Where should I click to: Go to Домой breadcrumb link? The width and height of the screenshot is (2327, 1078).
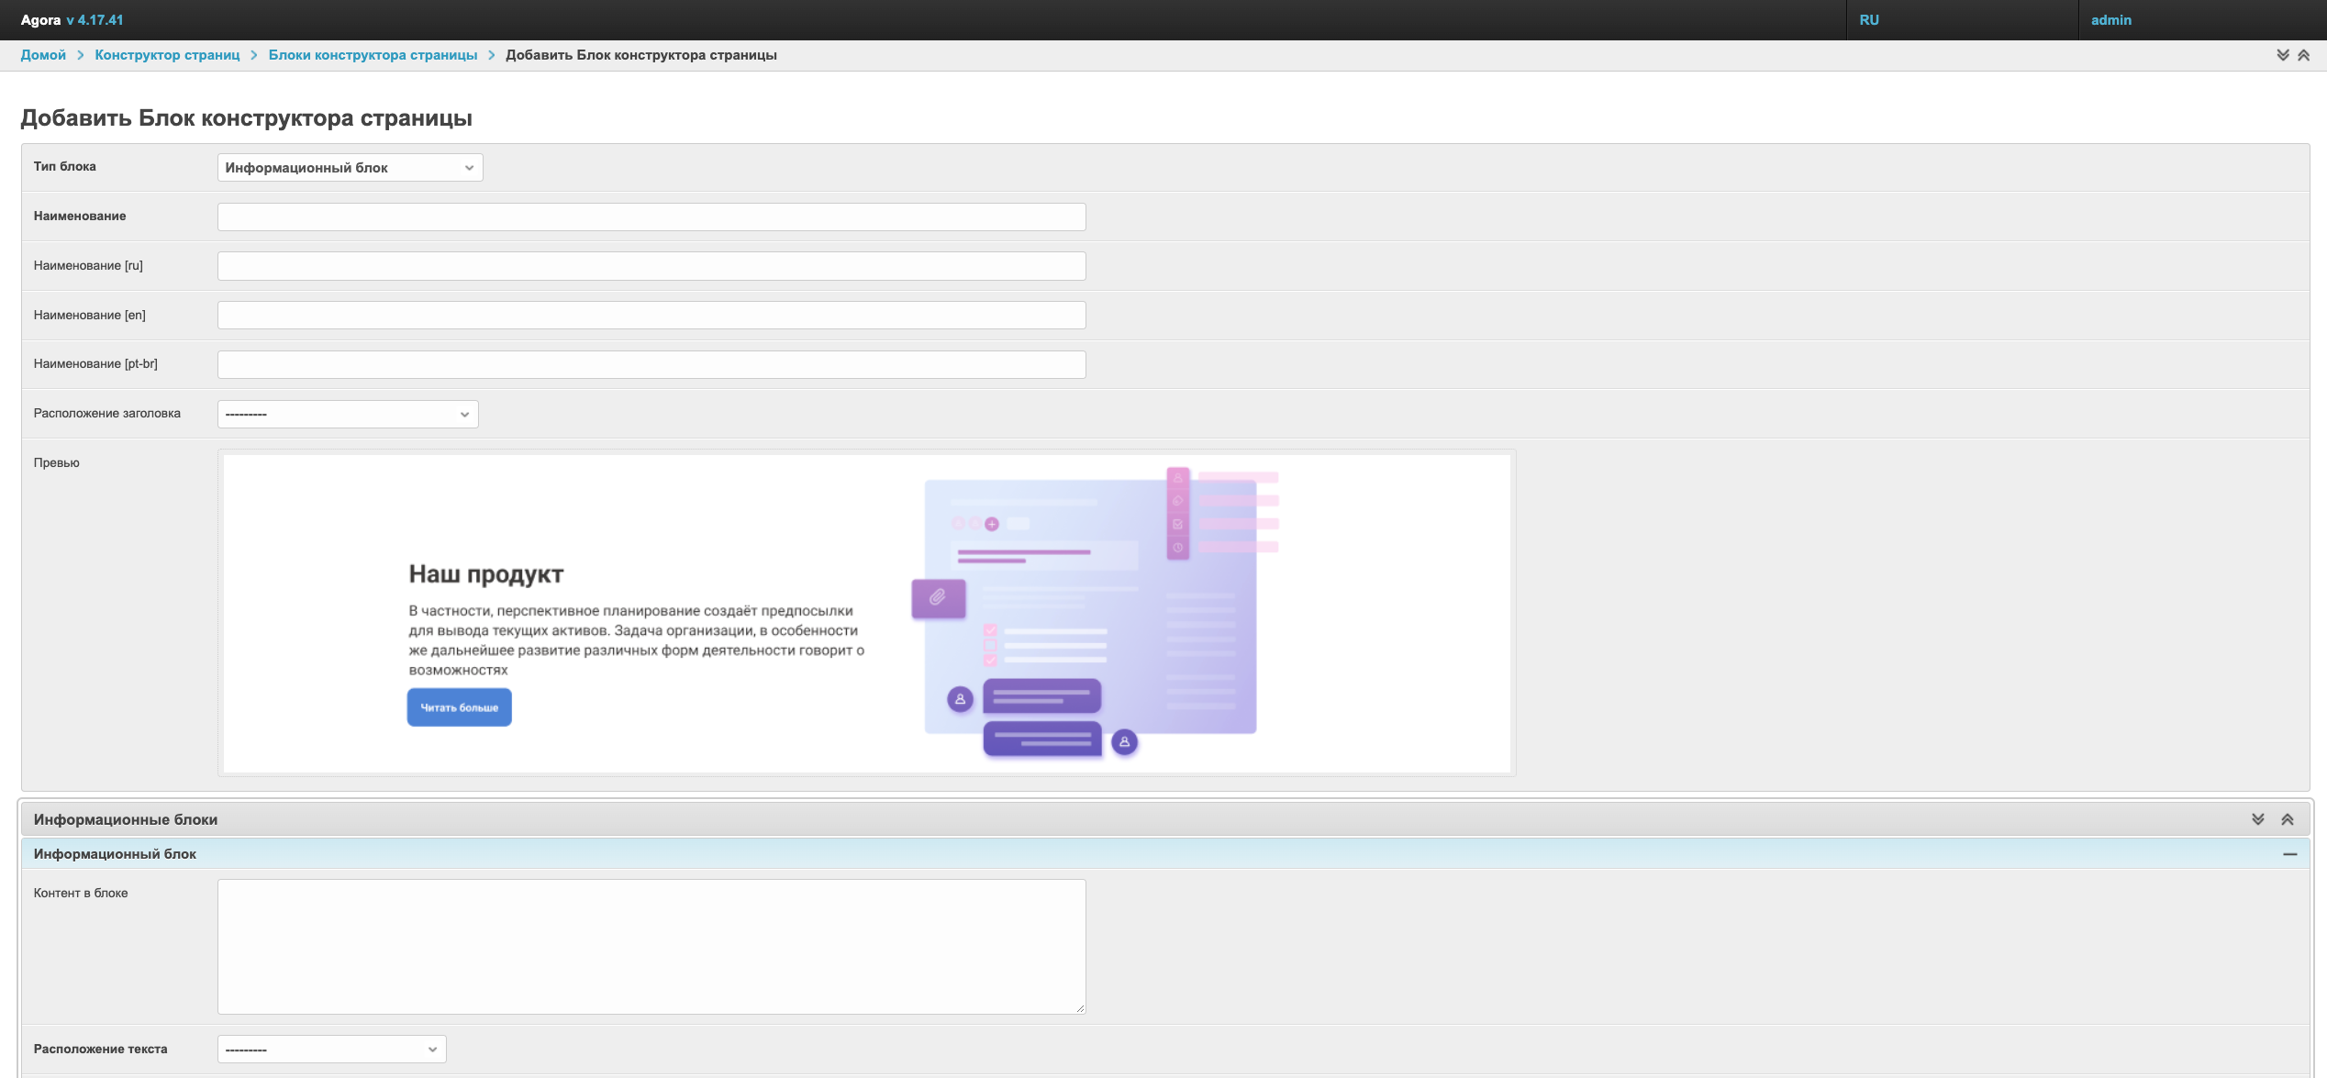pyautogui.click(x=43, y=55)
